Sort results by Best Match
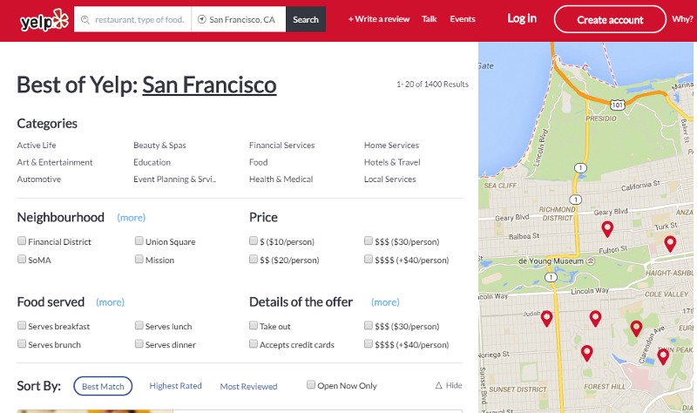697x413 pixels. (103, 386)
